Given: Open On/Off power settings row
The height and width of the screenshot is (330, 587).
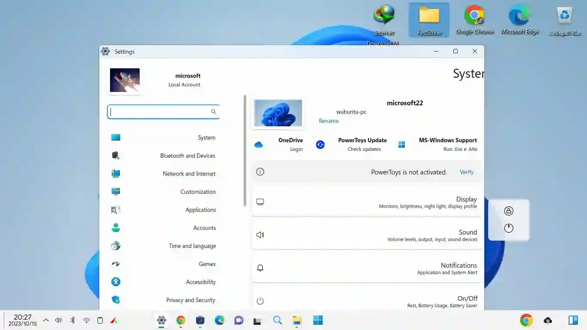Looking at the screenshot, I should click(367, 299).
